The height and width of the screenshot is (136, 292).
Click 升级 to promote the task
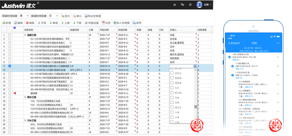(42, 23)
